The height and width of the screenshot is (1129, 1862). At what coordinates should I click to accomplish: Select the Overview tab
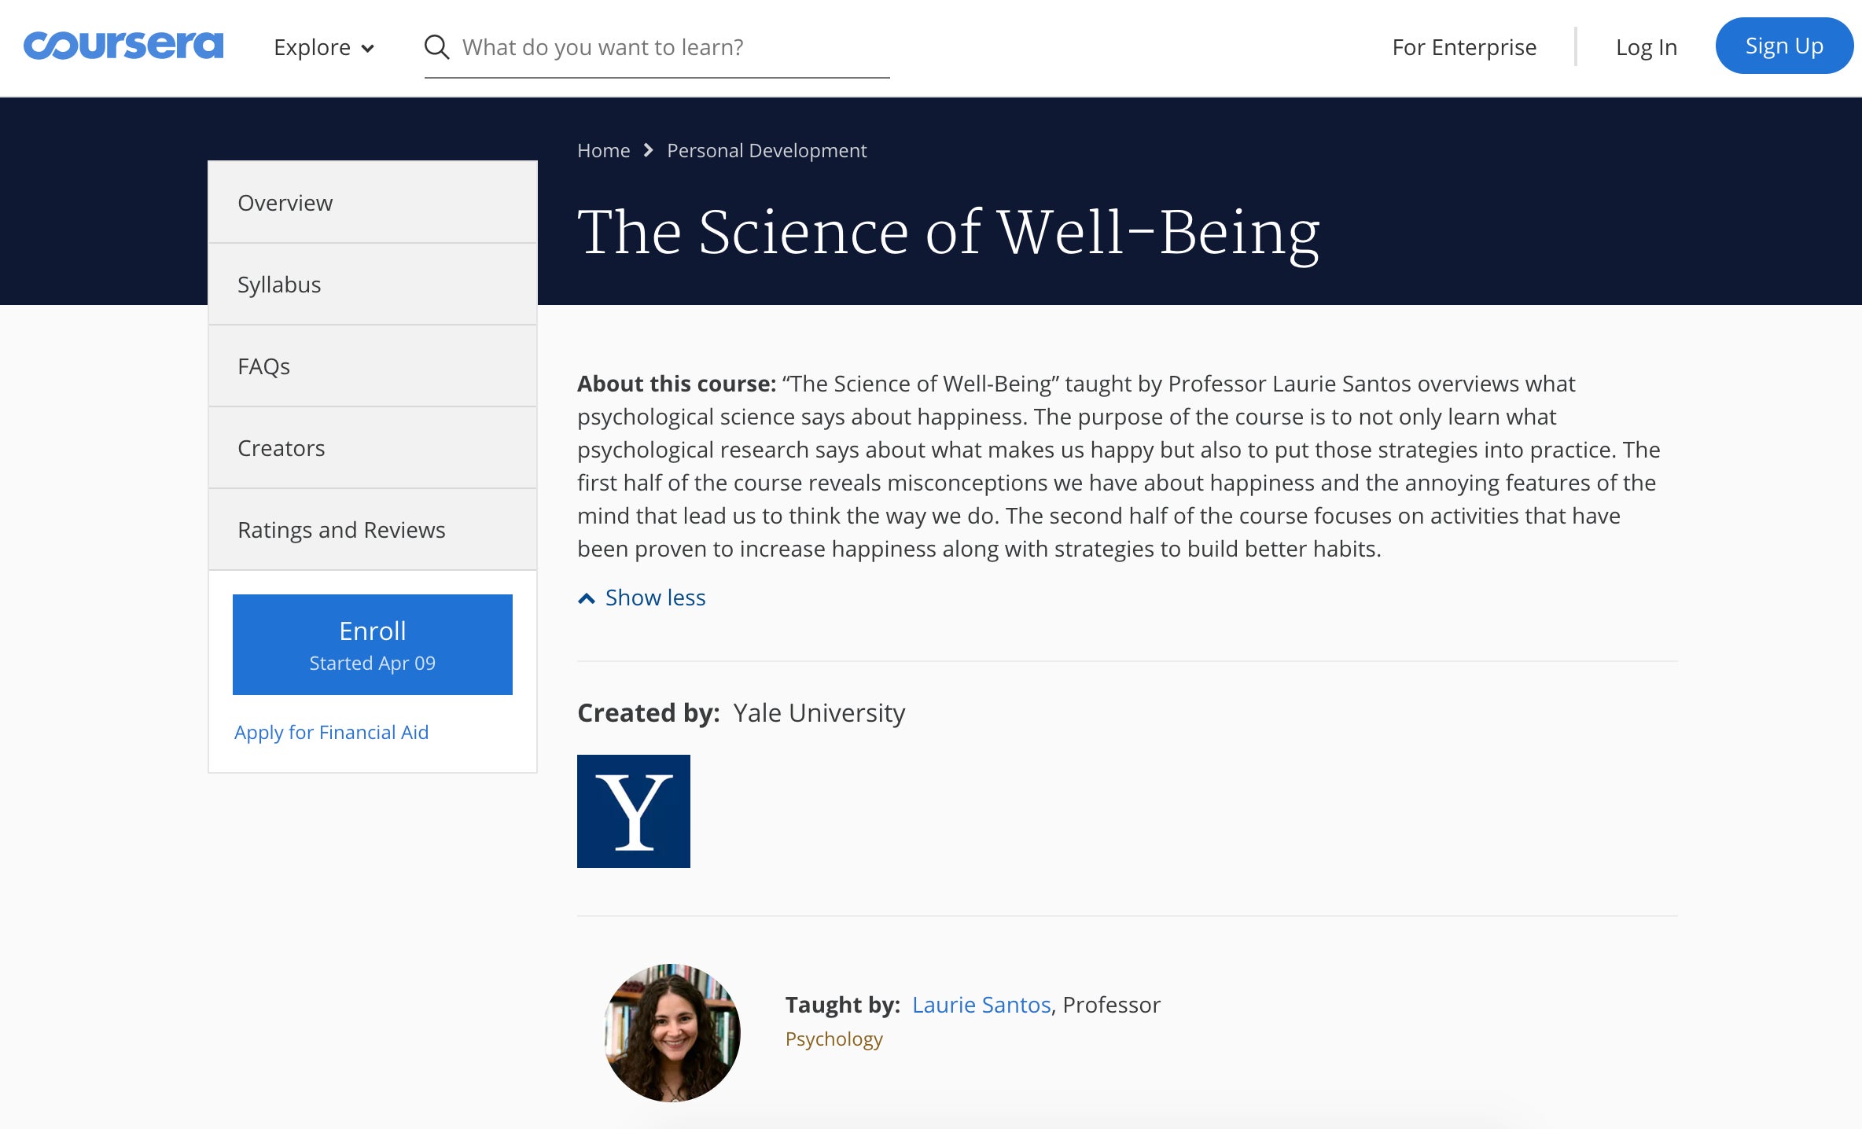point(373,203)
